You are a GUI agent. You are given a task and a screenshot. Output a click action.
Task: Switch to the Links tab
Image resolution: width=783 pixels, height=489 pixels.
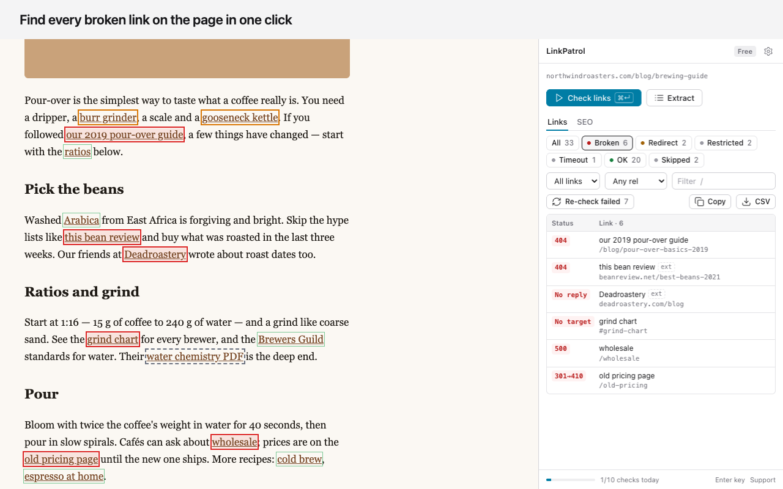coord(557,122)
